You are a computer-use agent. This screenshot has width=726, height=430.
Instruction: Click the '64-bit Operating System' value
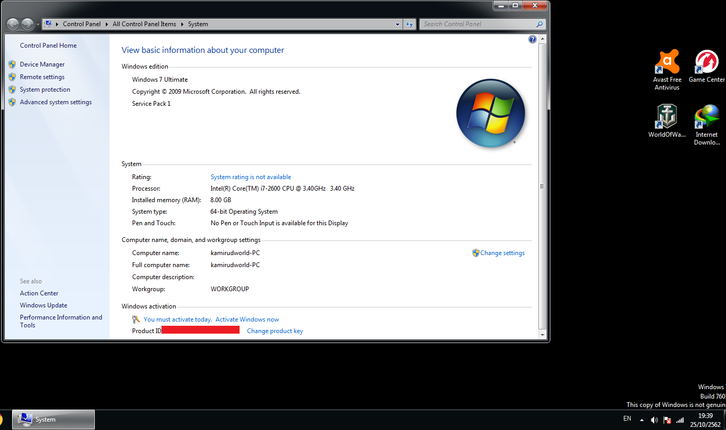coord(244,212)
